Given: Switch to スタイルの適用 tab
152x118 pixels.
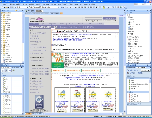Looking at the screenshot, I should pyautogui.click(x=132, y=67).
